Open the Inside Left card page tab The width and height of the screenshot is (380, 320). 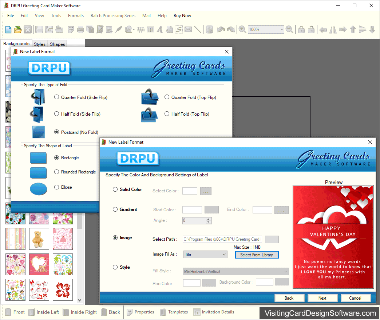[x=44, y=312]
